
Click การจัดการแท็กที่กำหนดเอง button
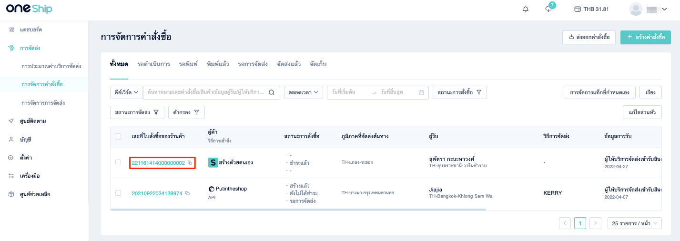point(599,92)
